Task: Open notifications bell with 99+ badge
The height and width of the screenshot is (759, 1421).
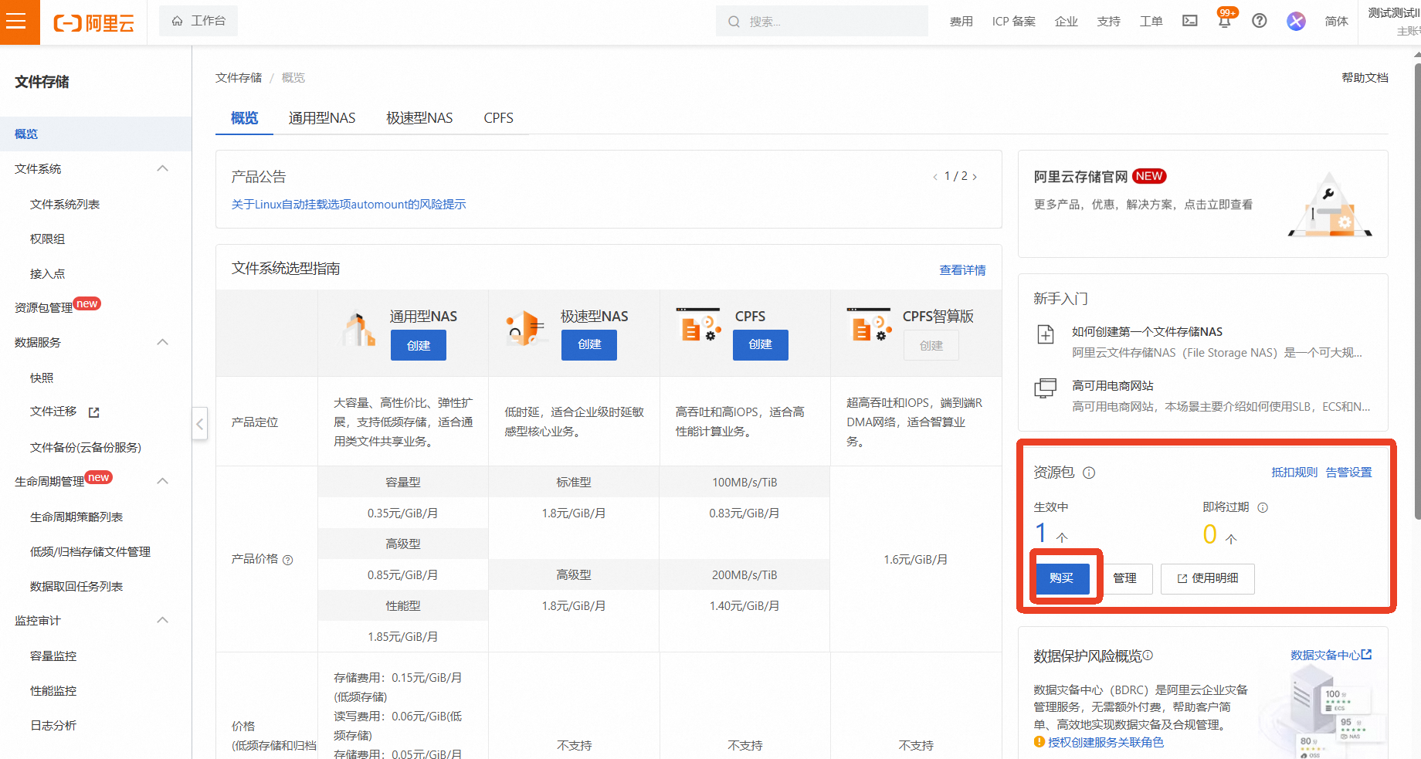Action: point(1225,20)
